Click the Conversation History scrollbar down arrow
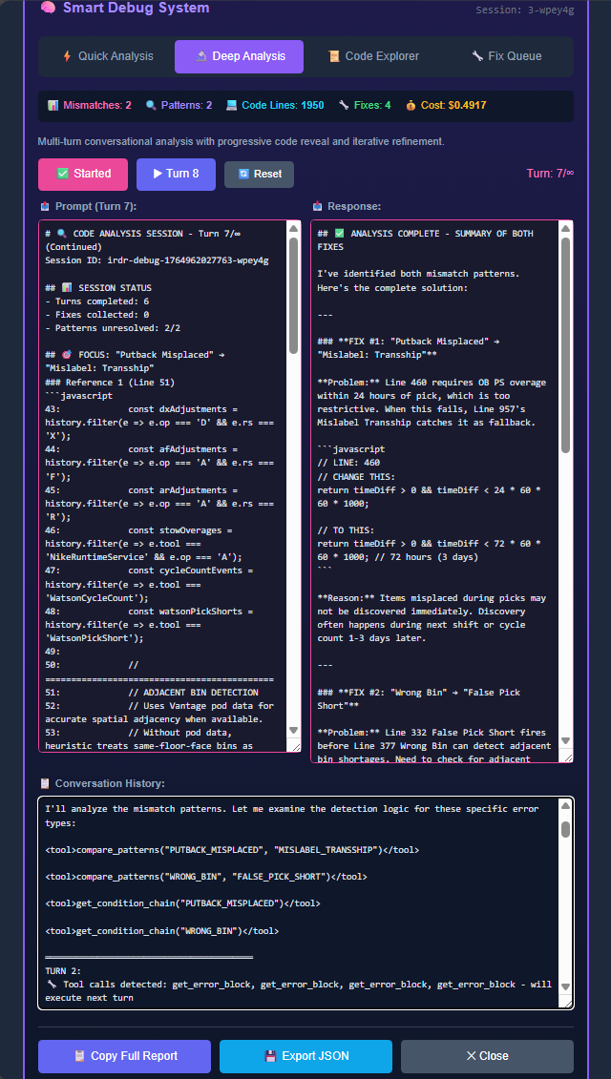Image resolution: width=611 pixels, height=1079 pixels. click(x=565, y=986)
